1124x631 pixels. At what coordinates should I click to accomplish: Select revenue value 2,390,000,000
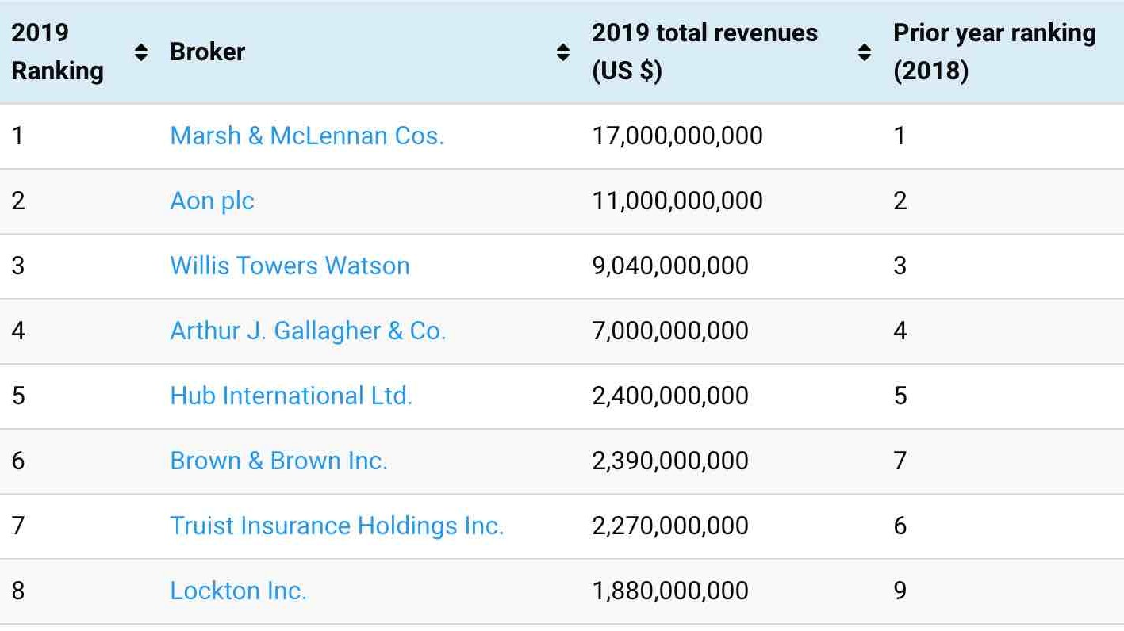(x=670, y=461)
